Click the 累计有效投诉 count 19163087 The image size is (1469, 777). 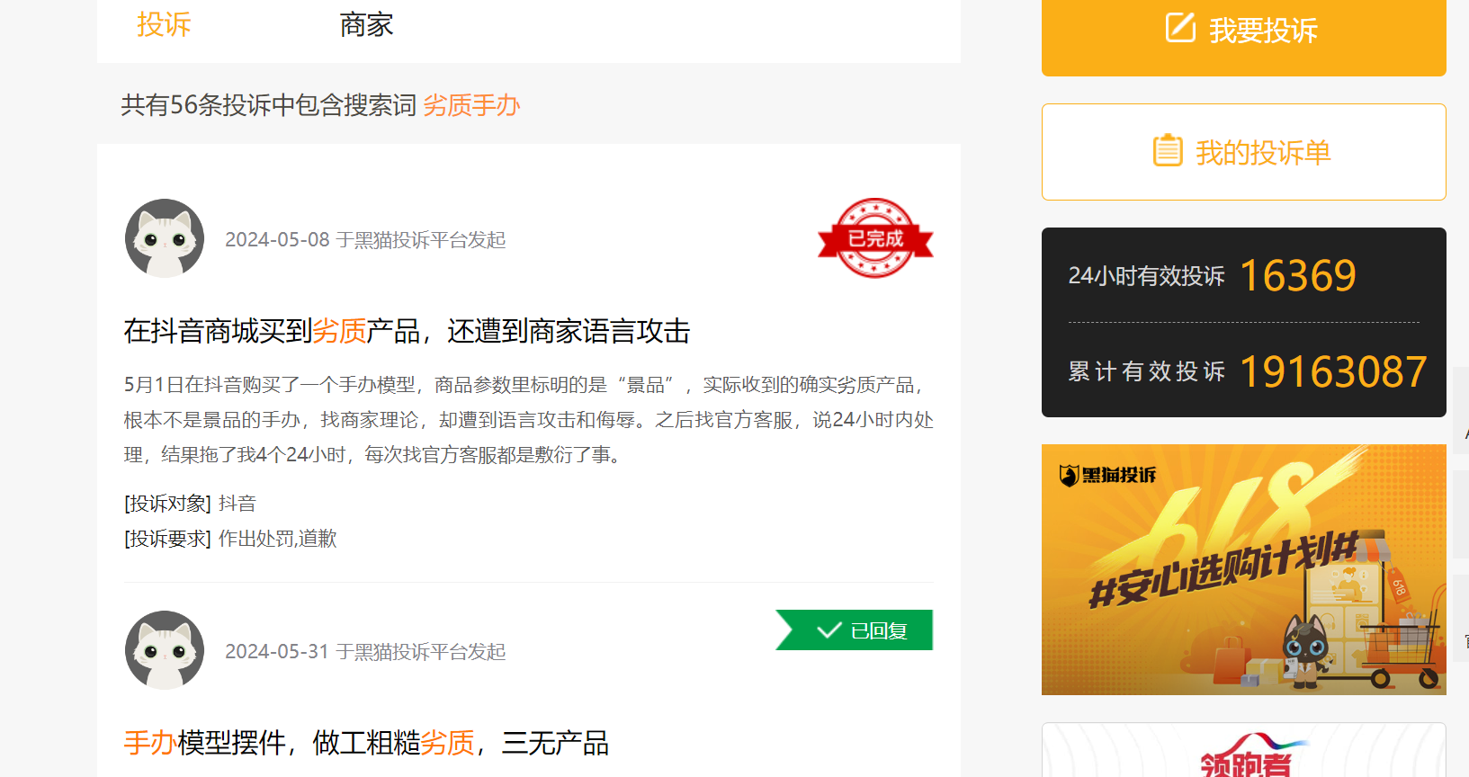(1333, 371)
